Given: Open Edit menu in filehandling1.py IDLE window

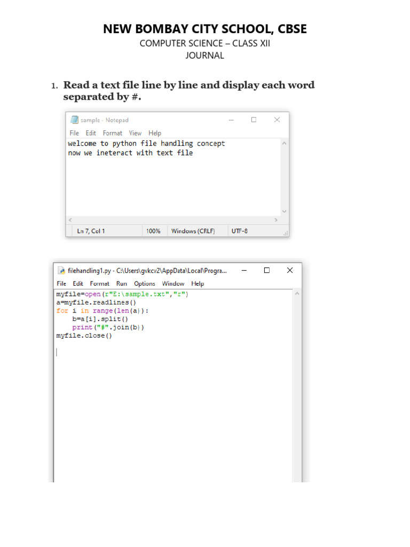Looking at the screenshot, I should point(78,284).
